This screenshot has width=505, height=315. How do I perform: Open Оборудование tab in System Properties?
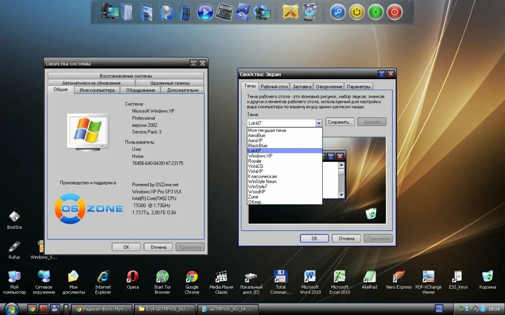pyautogui.click(x=141, y=90)
